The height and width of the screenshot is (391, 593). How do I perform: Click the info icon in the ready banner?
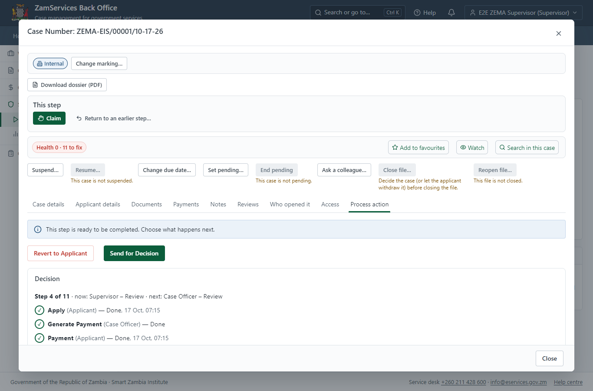(x=38, y=229)
